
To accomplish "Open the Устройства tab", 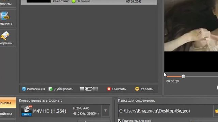I will point(8,114).
